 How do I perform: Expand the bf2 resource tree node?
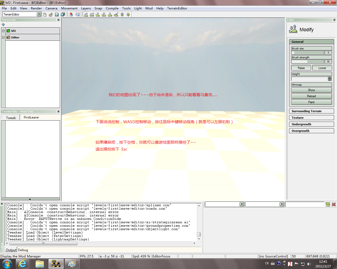[x=3, y=31]
